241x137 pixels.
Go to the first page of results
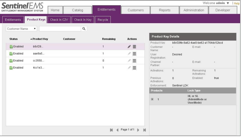coord(112,130)
